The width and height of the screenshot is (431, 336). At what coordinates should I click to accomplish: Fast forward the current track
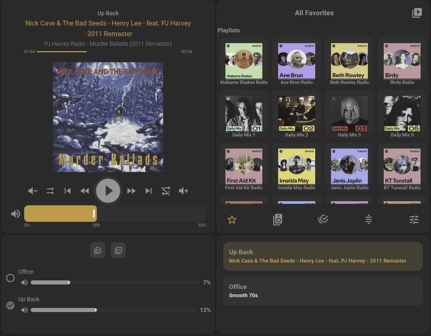pos(131,191)
